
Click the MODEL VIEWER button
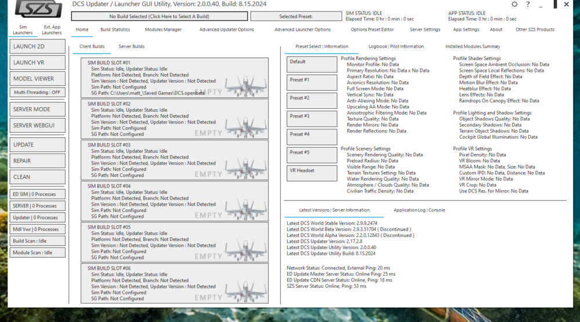click(x=37, y=79)
